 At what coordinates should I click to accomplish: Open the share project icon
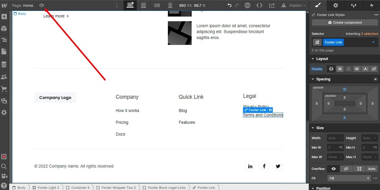pos(272,5)
